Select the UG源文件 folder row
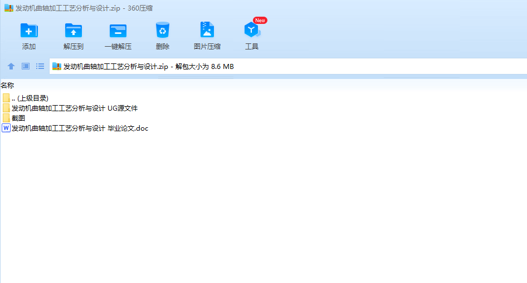 (x=70, y=108)
